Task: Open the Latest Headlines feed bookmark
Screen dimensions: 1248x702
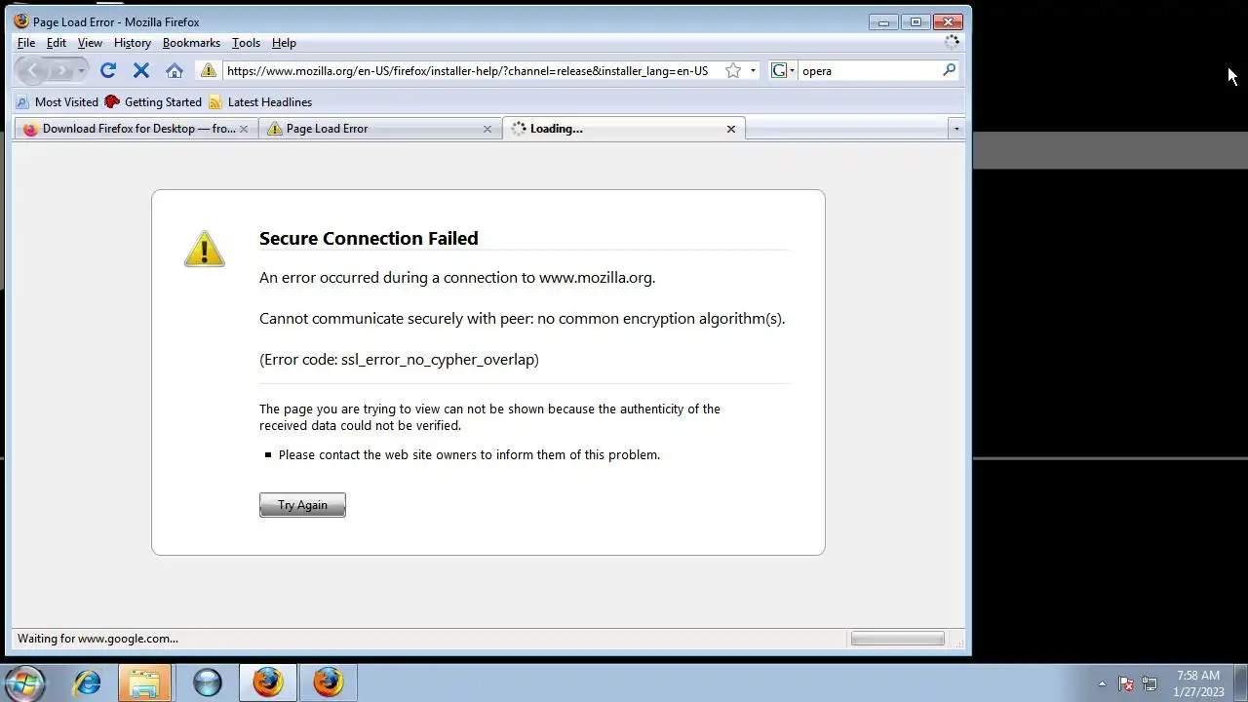Action: tap(260, 102)
